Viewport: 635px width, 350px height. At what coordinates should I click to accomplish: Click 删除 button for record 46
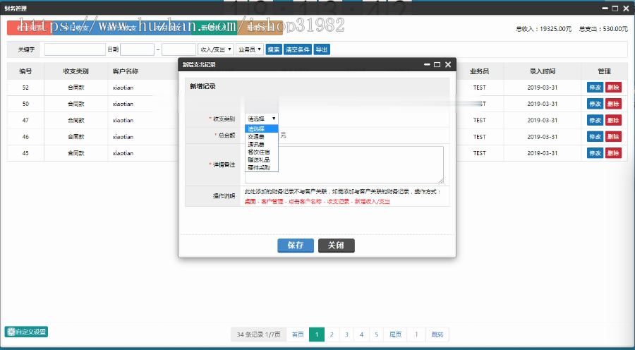613,136
